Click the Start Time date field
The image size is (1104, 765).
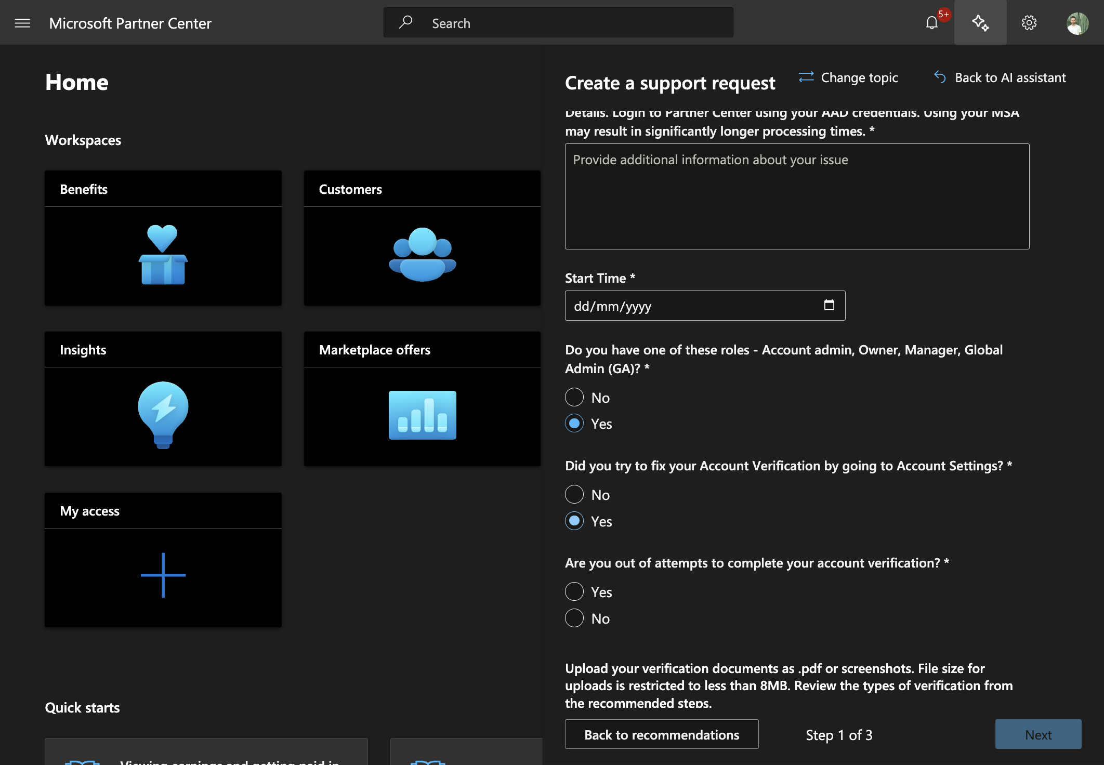705,306
